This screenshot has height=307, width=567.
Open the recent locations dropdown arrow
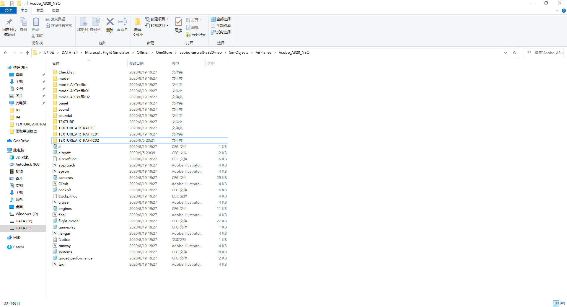(21, 53)
